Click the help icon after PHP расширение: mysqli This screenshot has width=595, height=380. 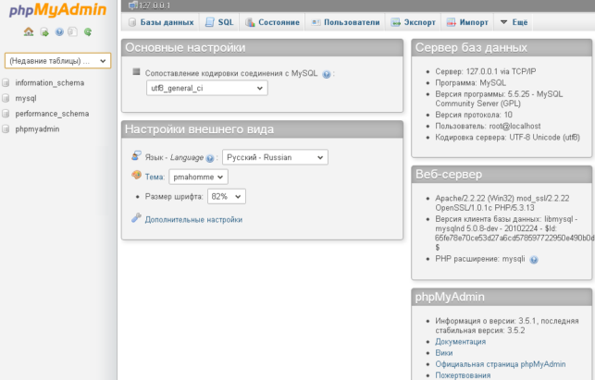pos(534,260)
